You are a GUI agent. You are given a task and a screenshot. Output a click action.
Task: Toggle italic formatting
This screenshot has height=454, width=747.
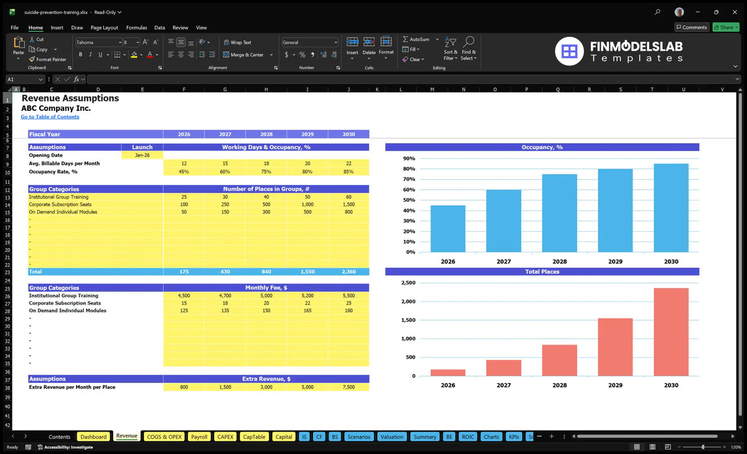pyautogui.click(x=90, y=55)
